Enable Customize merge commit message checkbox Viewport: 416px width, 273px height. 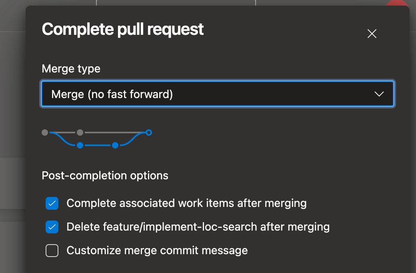pyautogui.click(x=52, y=251)
